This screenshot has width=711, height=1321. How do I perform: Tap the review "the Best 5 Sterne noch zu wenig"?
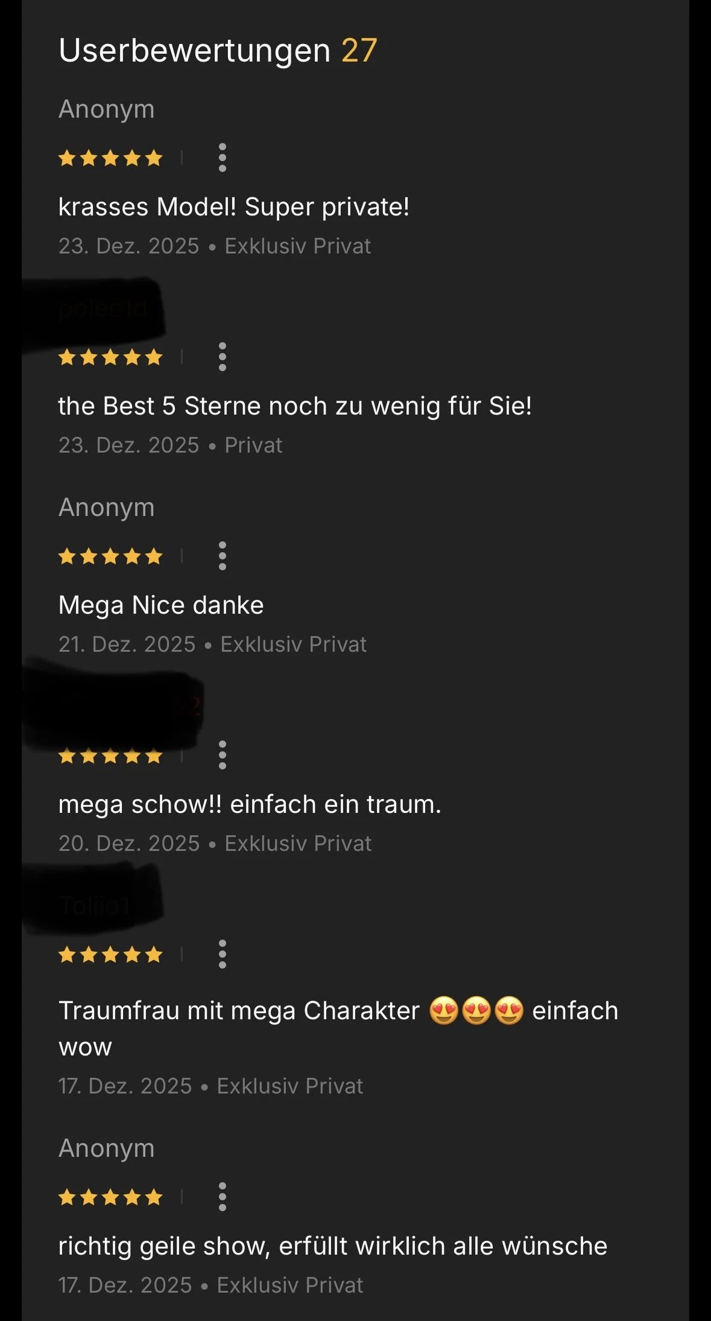(295, 406)
